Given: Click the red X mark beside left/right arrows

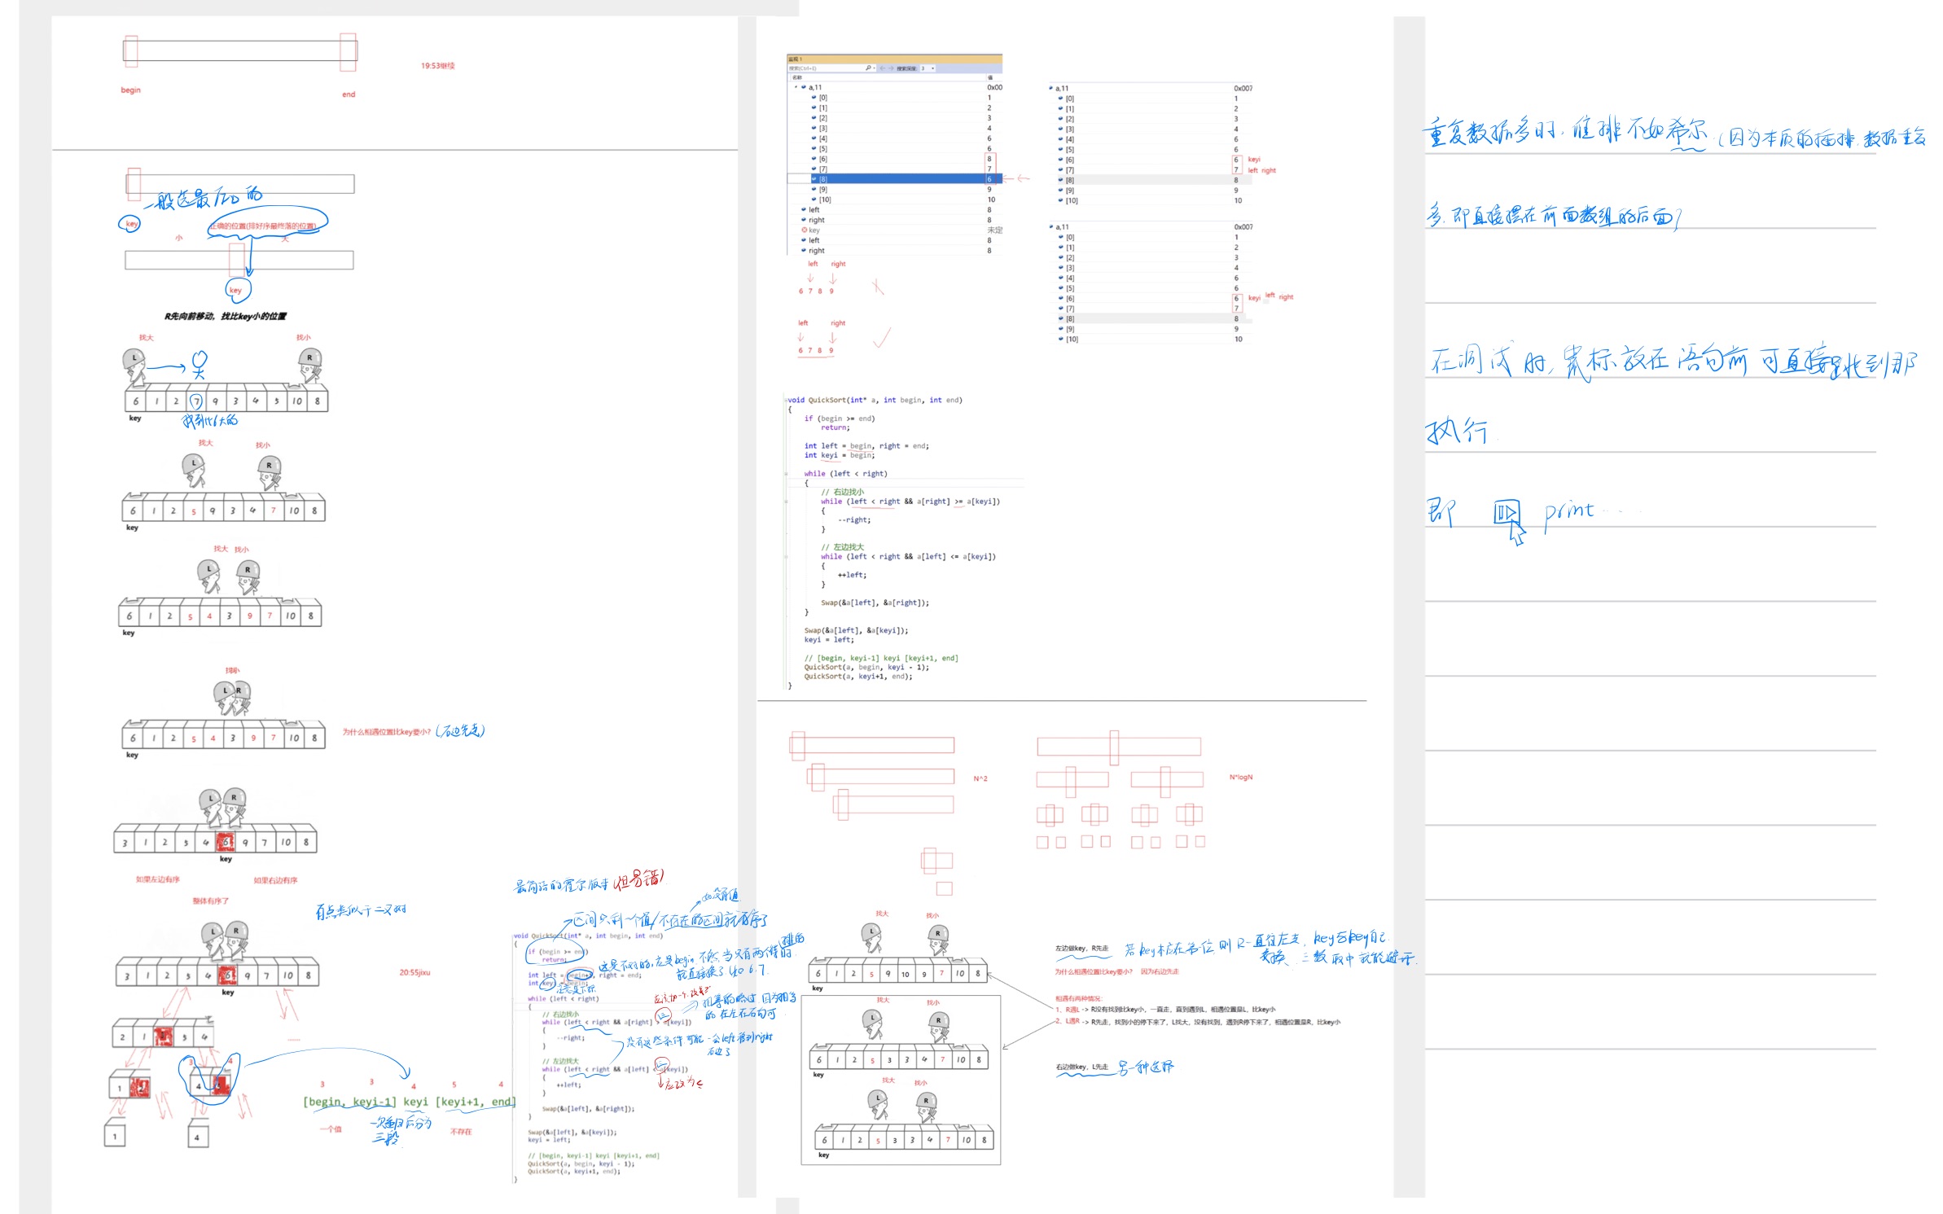Looking at the screenshot, I should pos(877,287).
